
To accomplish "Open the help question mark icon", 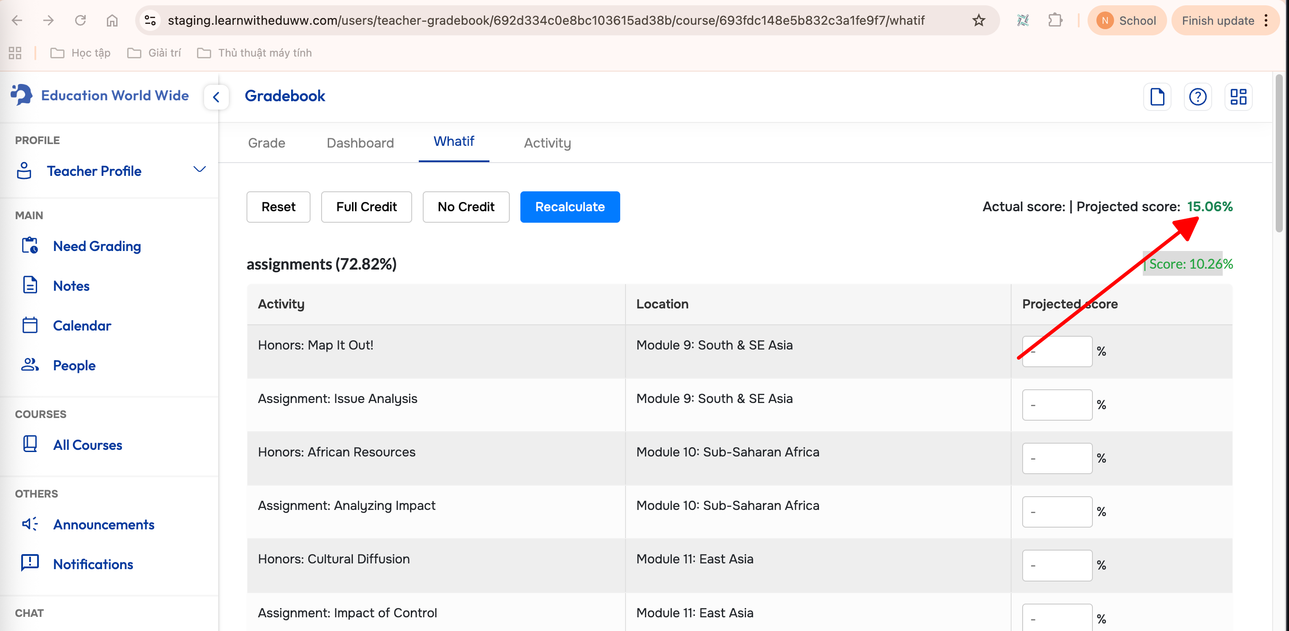I will point(1198,97).
